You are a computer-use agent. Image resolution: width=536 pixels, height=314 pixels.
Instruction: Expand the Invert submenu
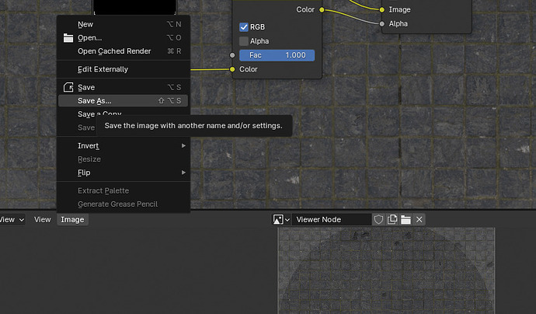123,145
